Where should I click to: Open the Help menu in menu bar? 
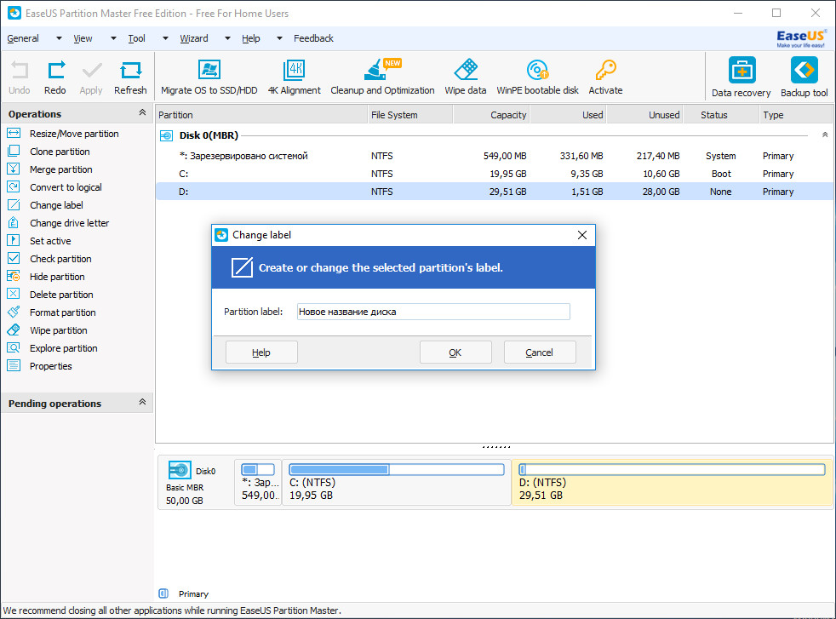pyautogui.click(x=250, y=38)
